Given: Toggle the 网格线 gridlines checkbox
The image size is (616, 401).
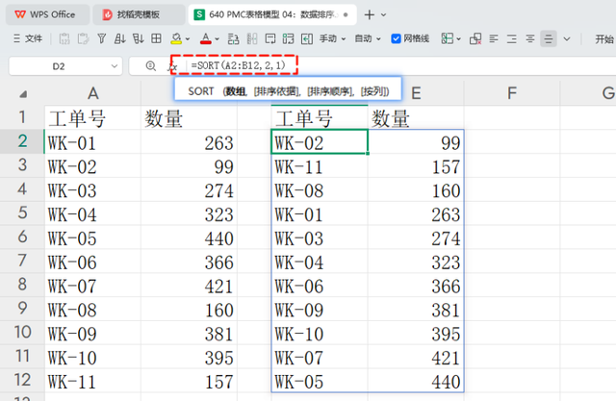Looking at the screenshot, I should click(396, 38).
